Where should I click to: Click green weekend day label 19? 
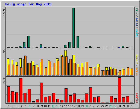[82, 106]
